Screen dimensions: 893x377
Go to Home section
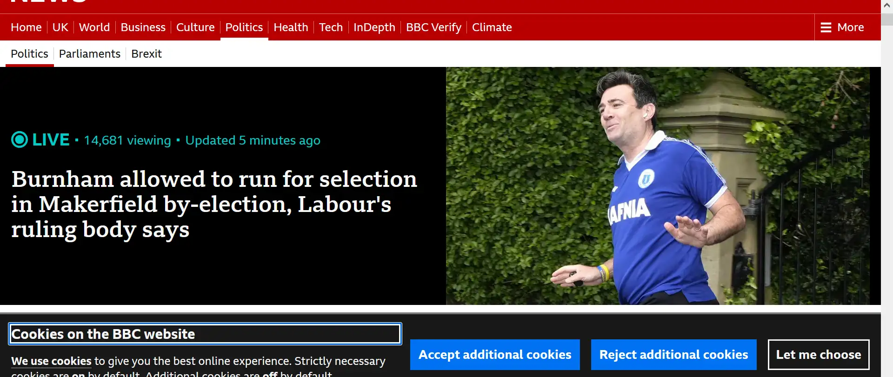(x=26, y=27)
